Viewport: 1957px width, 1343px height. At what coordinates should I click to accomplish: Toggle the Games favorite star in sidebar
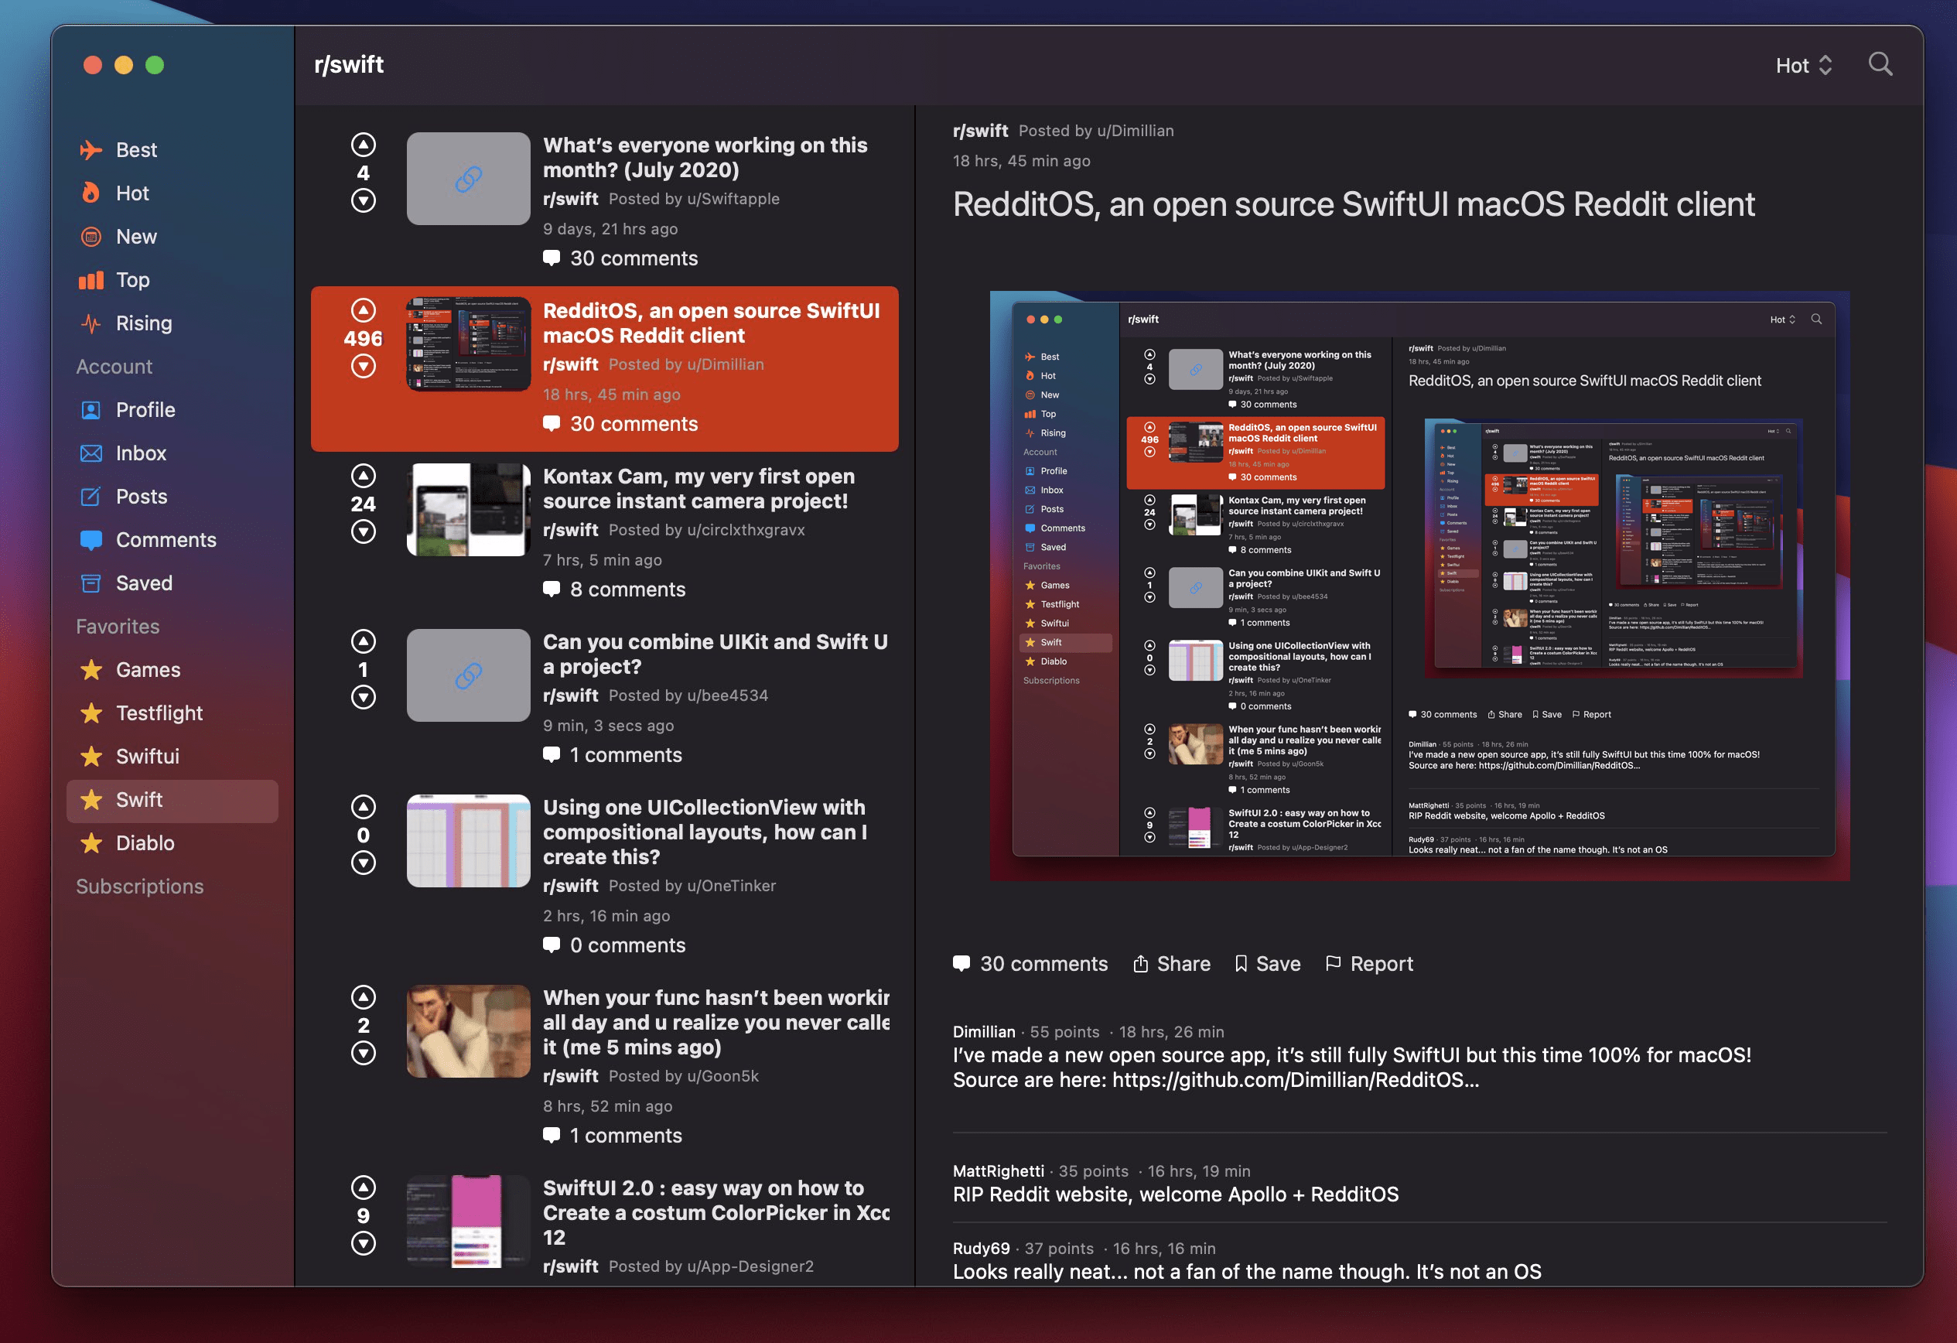pyautogui.click(x=92, y=668)
